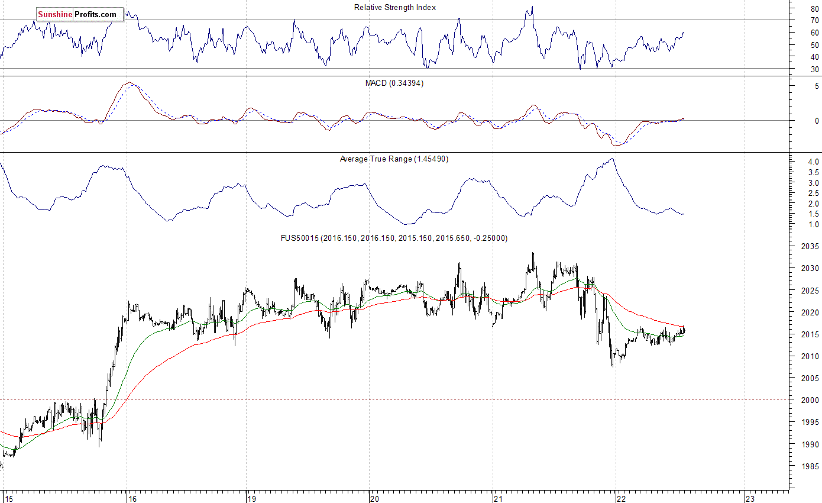Click date label 20 on time axis
This screenshot has width=822, height=503.
coord(374,498)
